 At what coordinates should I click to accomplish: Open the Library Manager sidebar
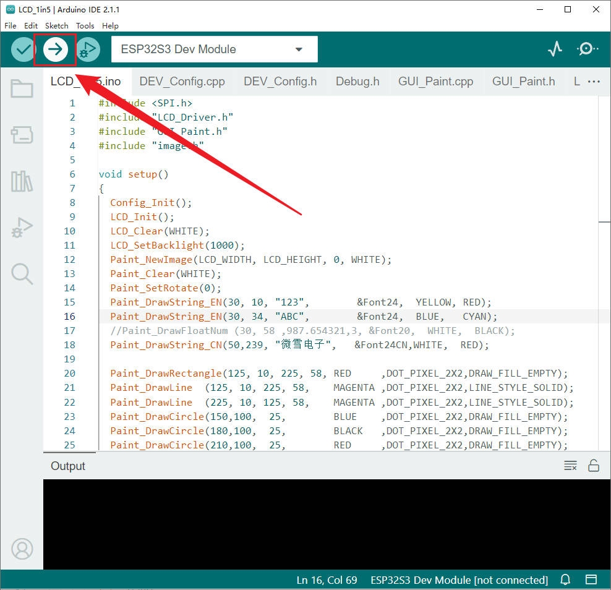click(22, 181)
